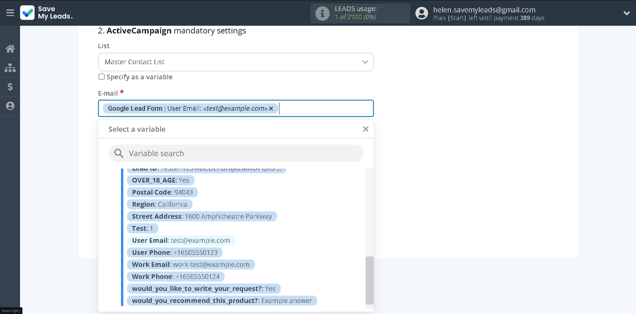The width and height of the screenshot is (636, 314).
Task: Toggle Specify as a variable checkbox
Action: click(x=102, y=77)
